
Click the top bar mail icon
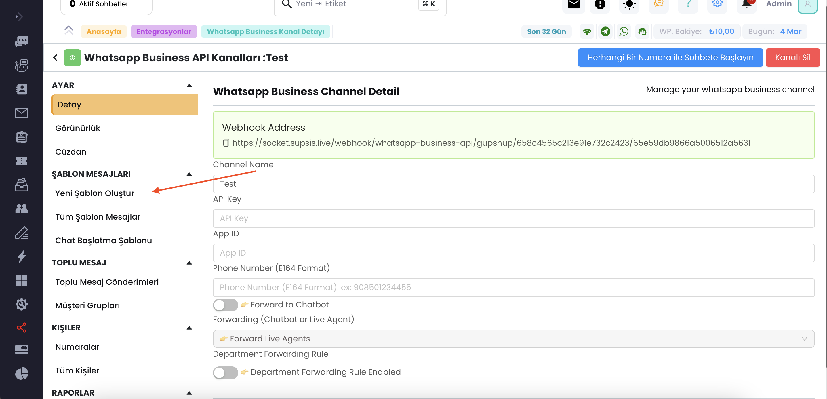(574, 5)
